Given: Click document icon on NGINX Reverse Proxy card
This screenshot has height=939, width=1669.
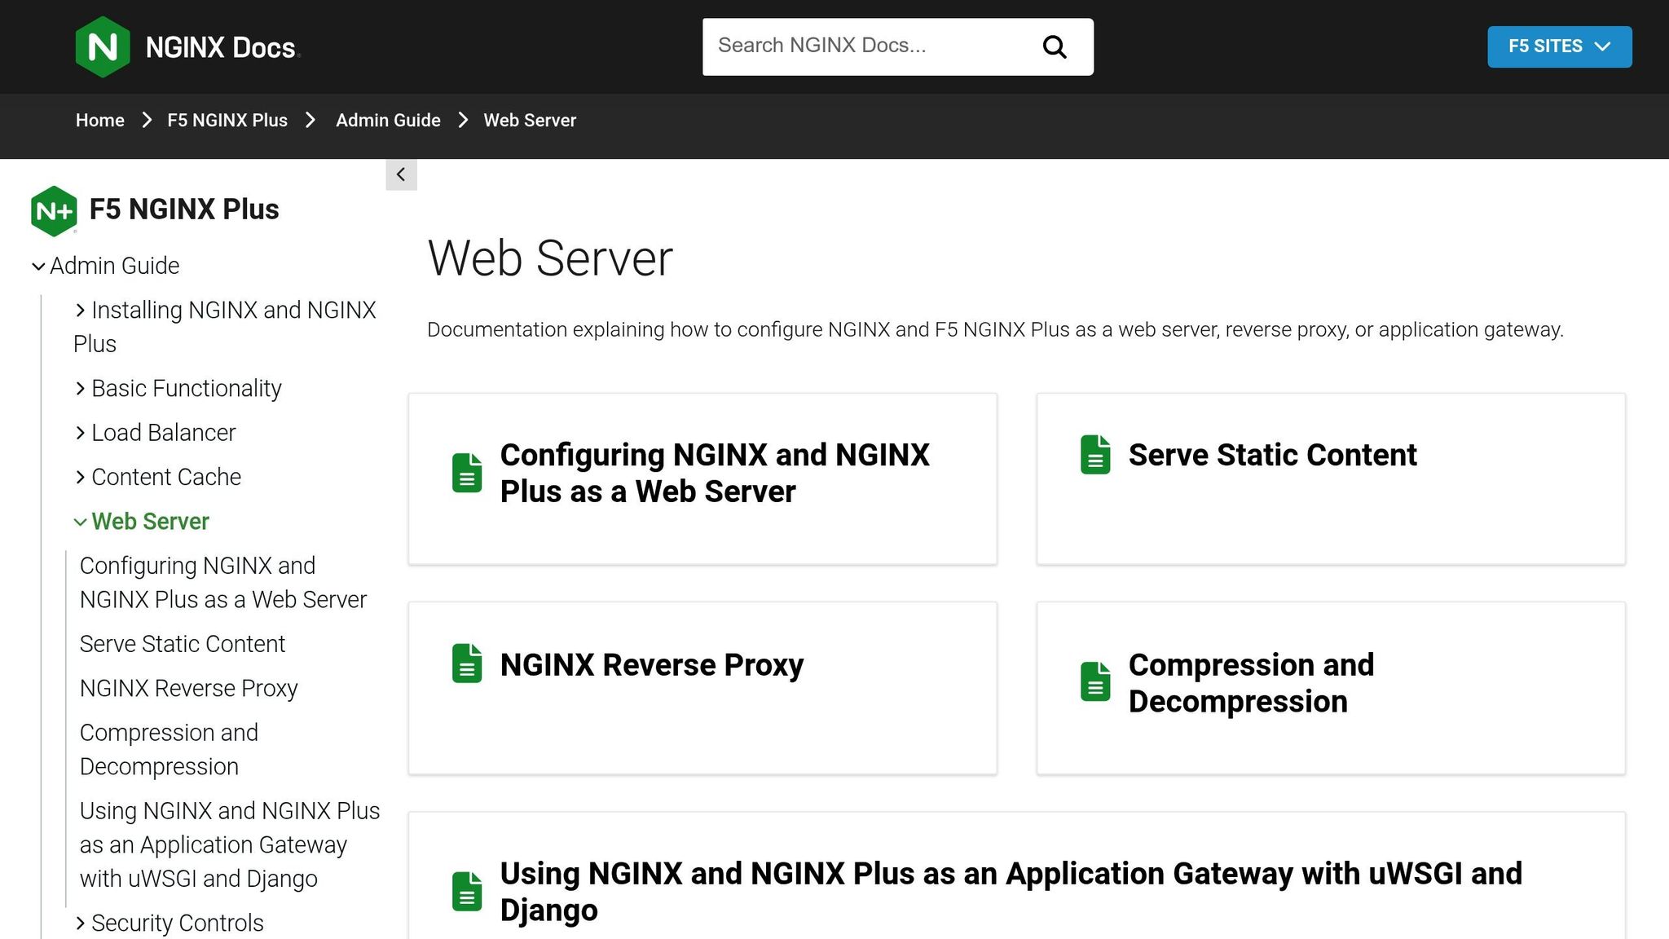Looking at the screenshot, I should tap(467, 663).
